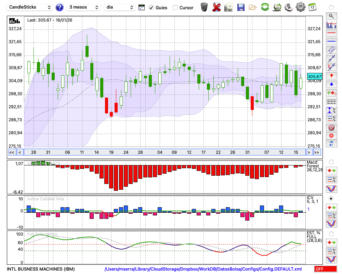Select the trend line arrows tool
342x274 pixels.
tap(331, 58)
